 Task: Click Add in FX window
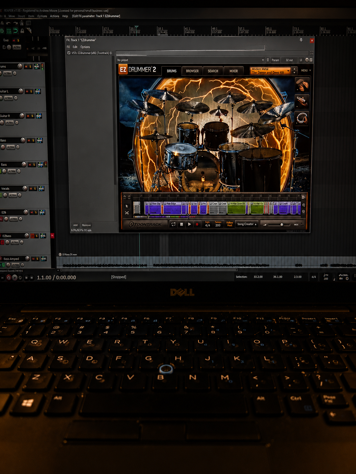(x=75, y=225)
